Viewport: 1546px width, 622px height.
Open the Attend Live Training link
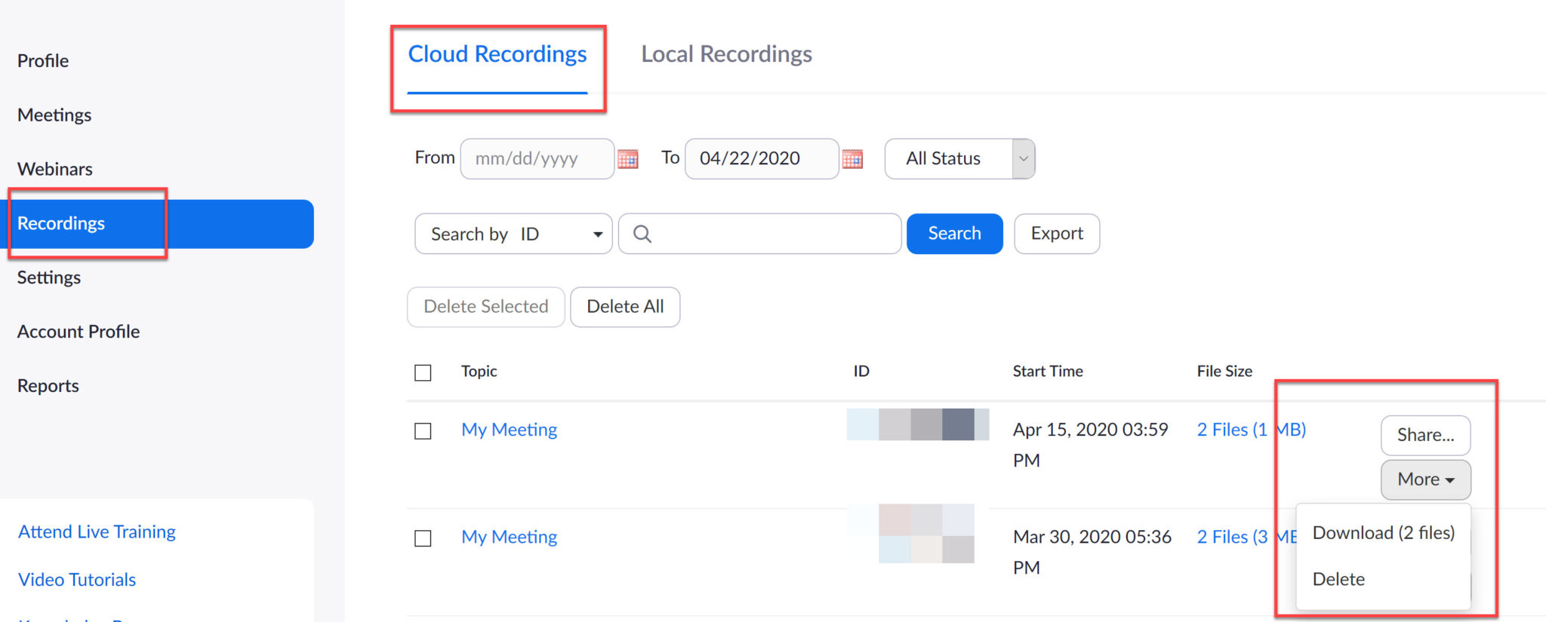[97, 532]
